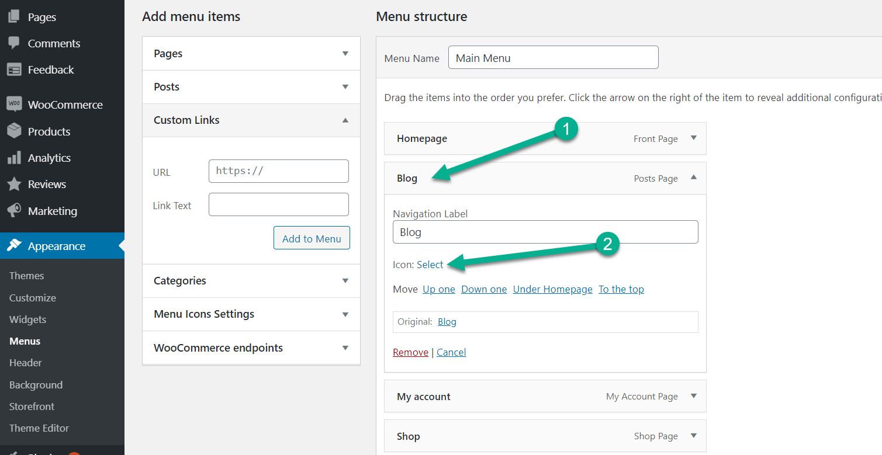Screen dimensions: 882x455
Task: Open the Themes submenu item
Action: [x=27, y=276]
